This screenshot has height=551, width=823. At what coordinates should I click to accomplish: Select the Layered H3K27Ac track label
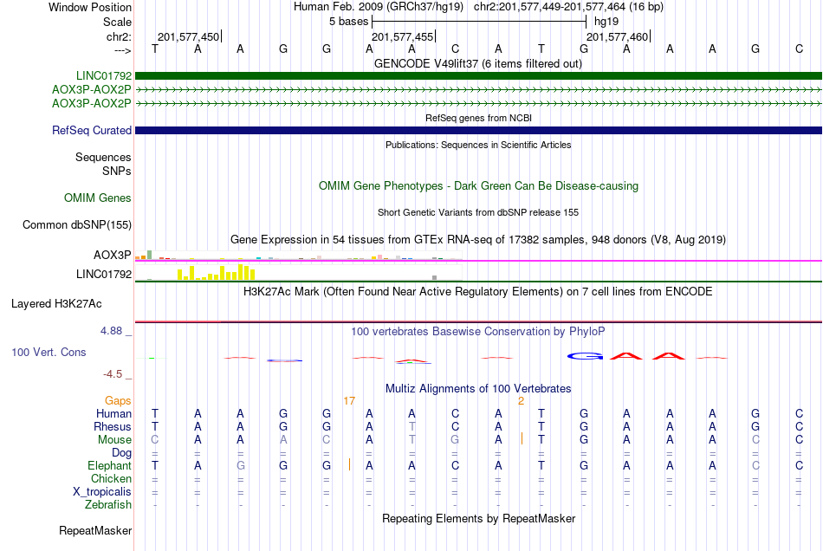coord(56,303)
